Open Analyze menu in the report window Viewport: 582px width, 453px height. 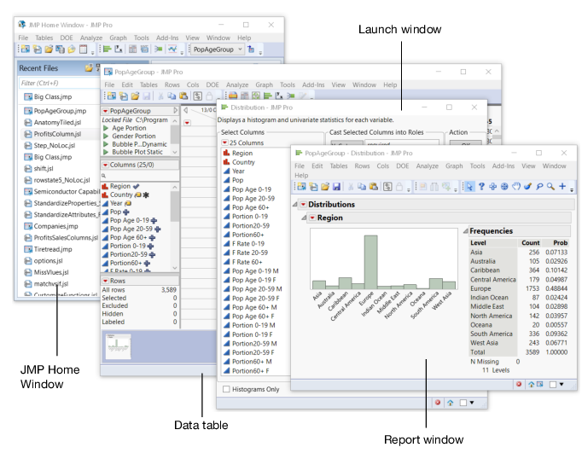pyautogui.click(x=427, y=166)
